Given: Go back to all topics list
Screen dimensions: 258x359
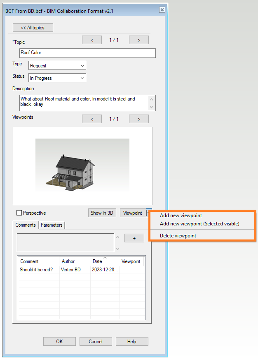Looking at the screenshot, I should click(x=33, y=28).
